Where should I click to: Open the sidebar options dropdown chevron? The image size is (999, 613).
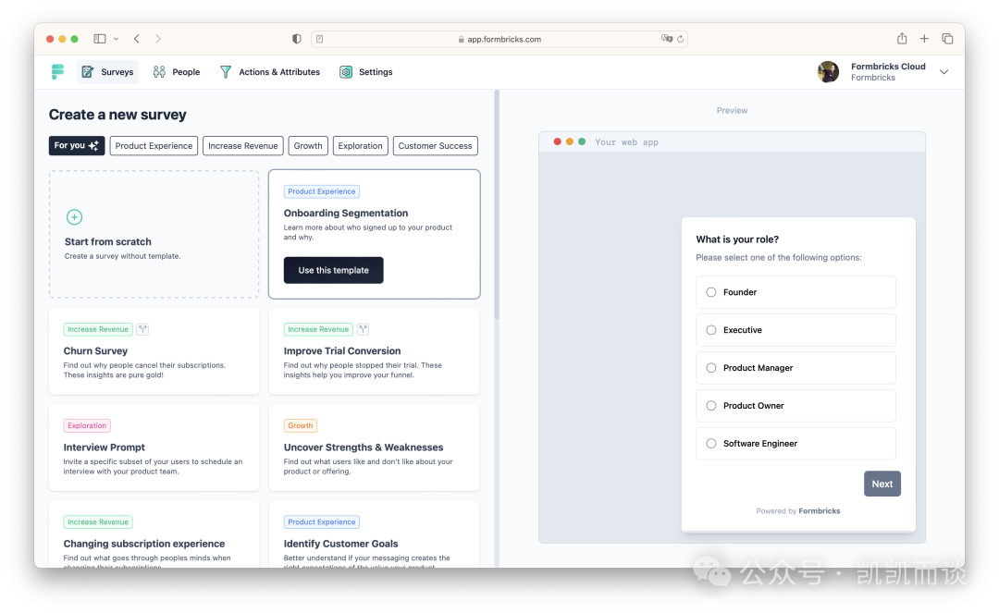click(x=116, y=39)
